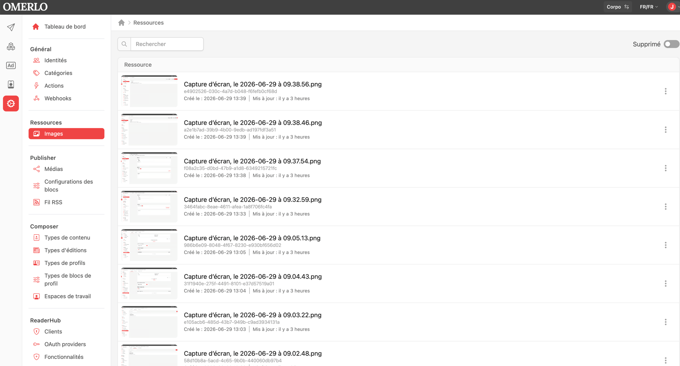Focus the Rechercher search field
Viewport: 680px width, 366px height.
click(x=167, y=44)
